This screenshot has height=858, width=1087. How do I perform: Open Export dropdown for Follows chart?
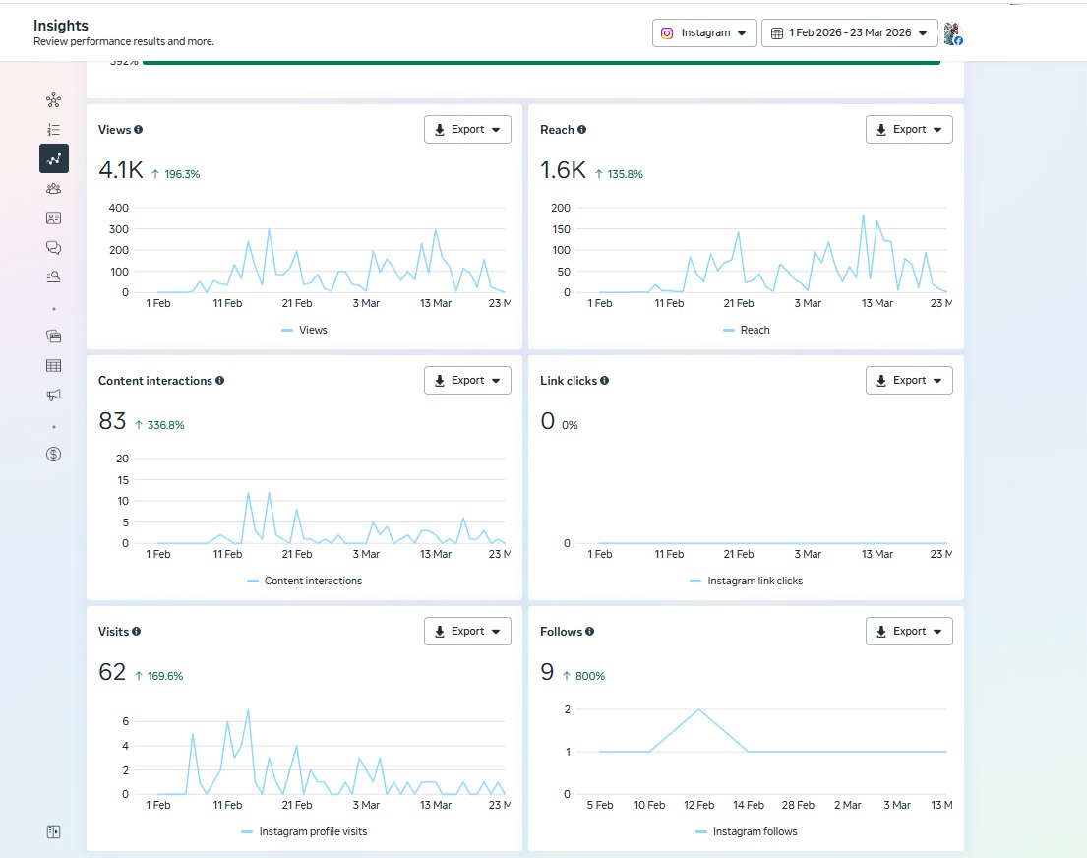[x=909, y=631]
